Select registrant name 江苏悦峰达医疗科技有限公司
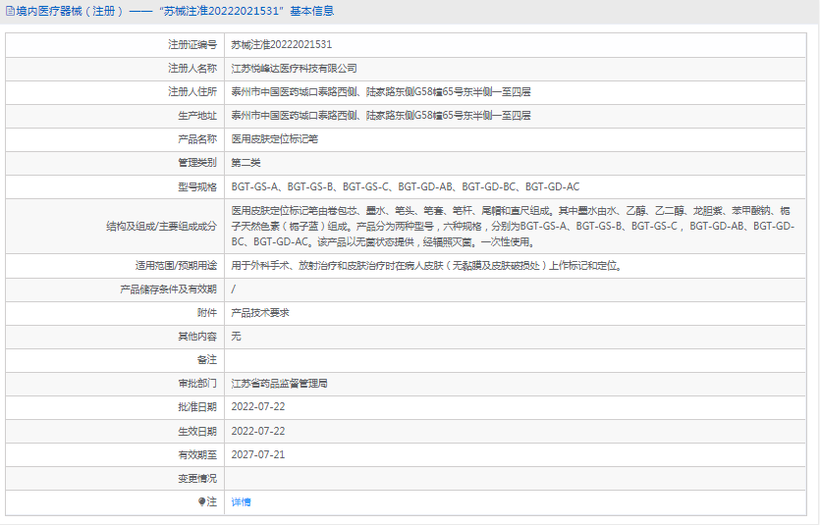This screenshot has width=820, height=525. (294, 69)
